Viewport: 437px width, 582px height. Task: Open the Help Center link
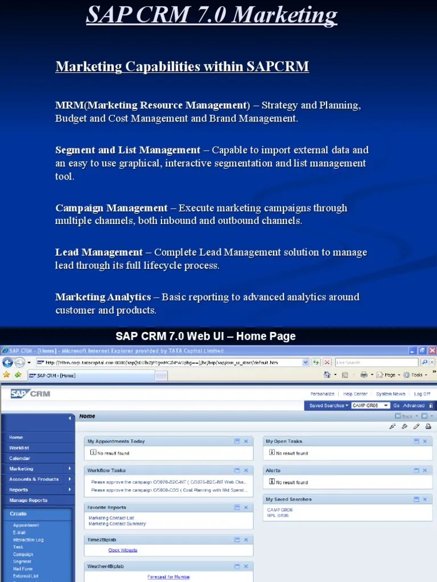[355, 394]
